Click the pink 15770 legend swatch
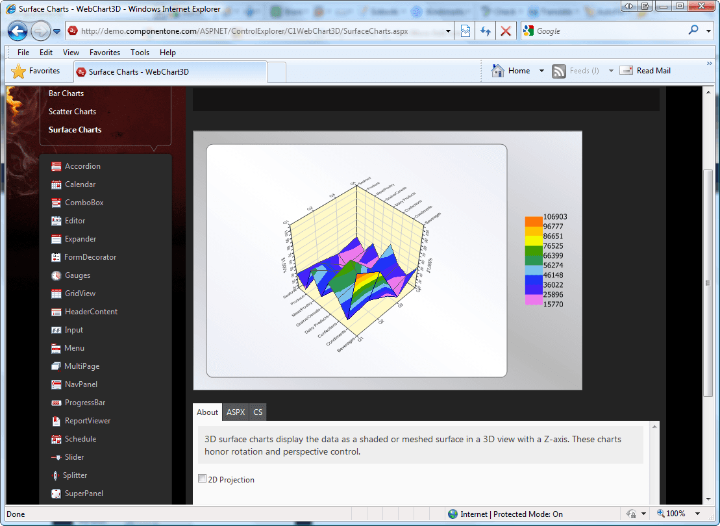Viewport: 720px width, 526px height. tap(534, 299)
